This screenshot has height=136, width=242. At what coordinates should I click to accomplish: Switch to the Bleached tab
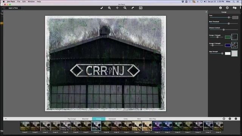[x=85, y=119]
